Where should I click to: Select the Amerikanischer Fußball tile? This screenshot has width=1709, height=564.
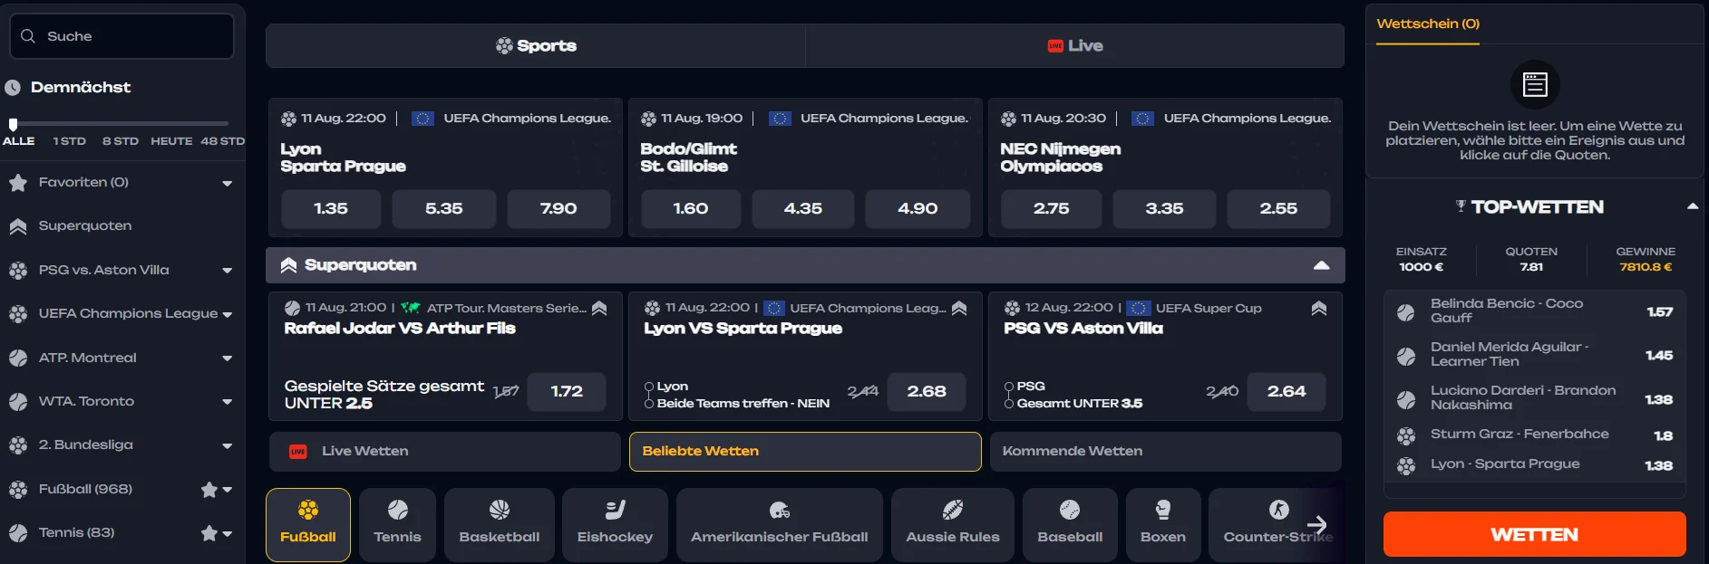coord(780,525)
